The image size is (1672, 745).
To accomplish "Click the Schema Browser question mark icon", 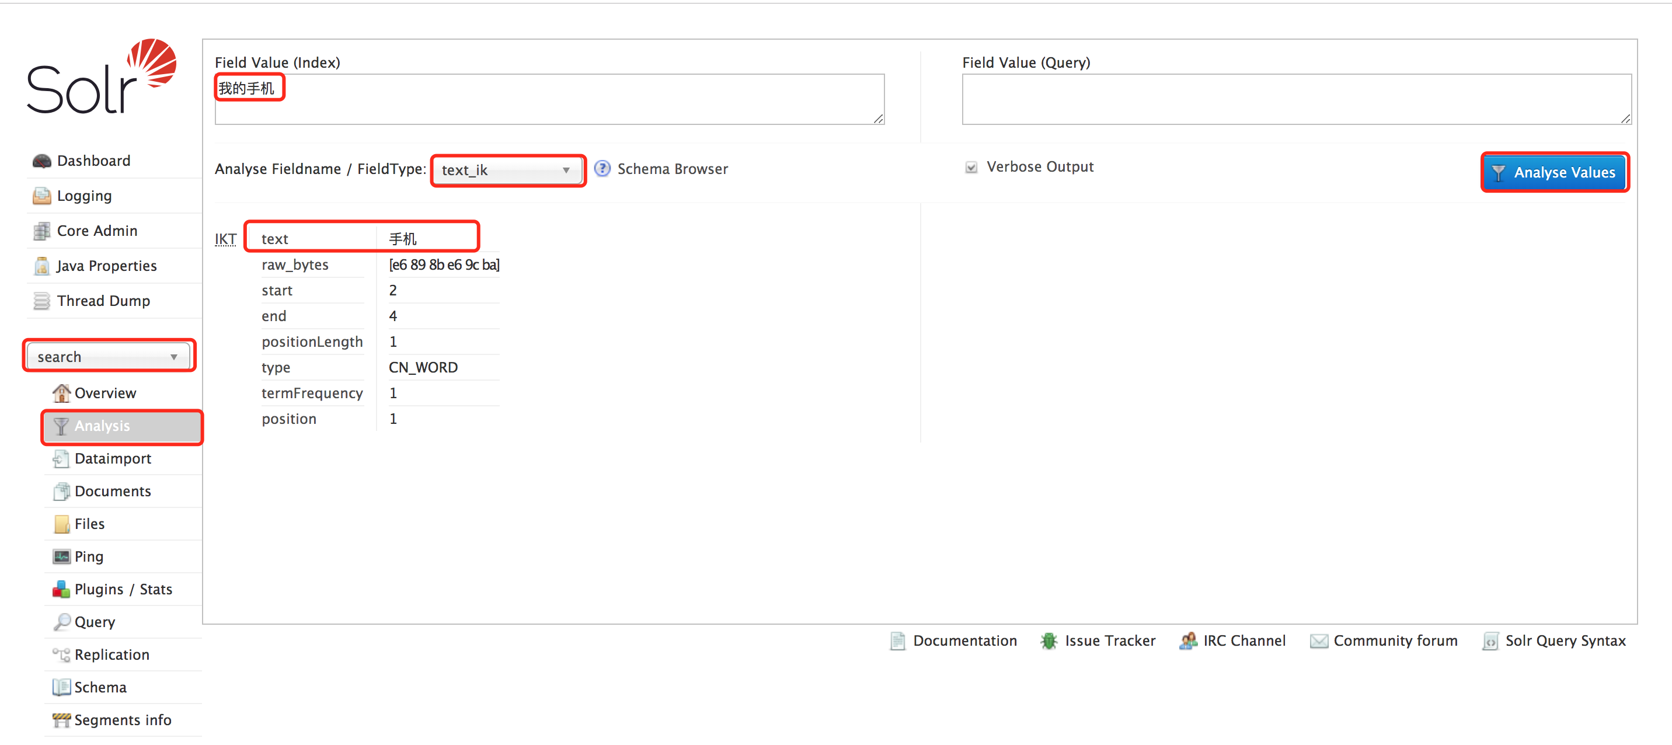I will (602, 169).
